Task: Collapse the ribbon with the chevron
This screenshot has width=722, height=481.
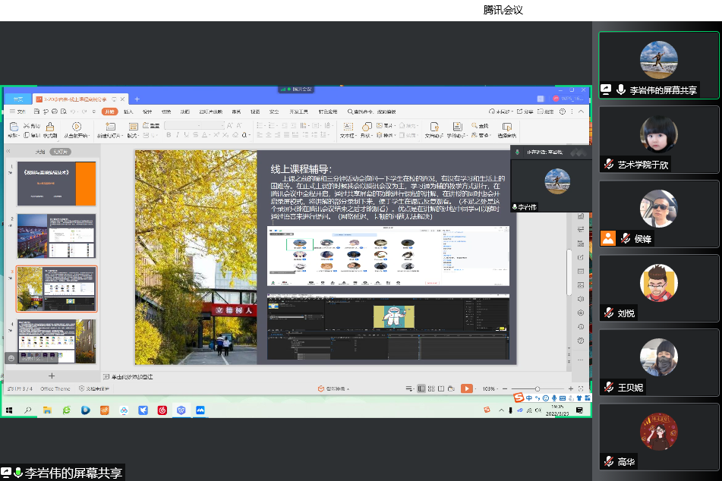Action: [x=581, y=112]
